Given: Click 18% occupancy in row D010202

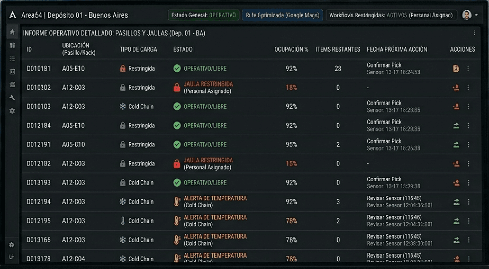Looking at the screenshot, I should pyautogui.click(x=291, y=88).
